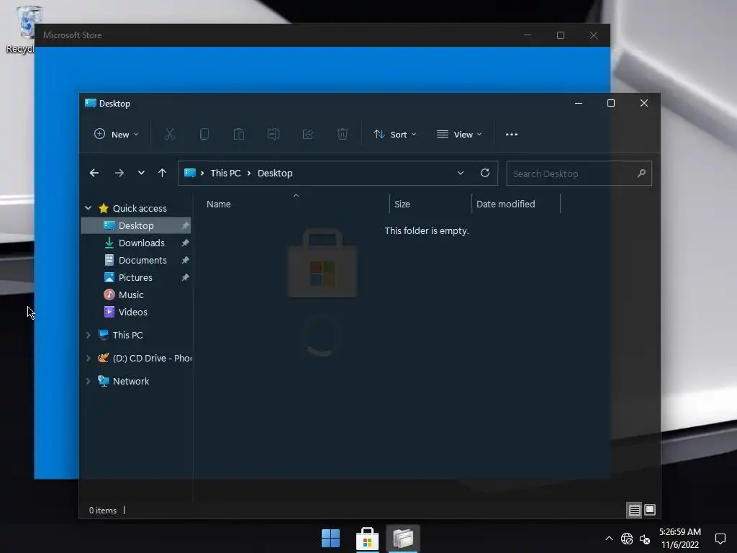Click the pin icon next to Documents
This screenshot has height=553, width=737.
185,260
